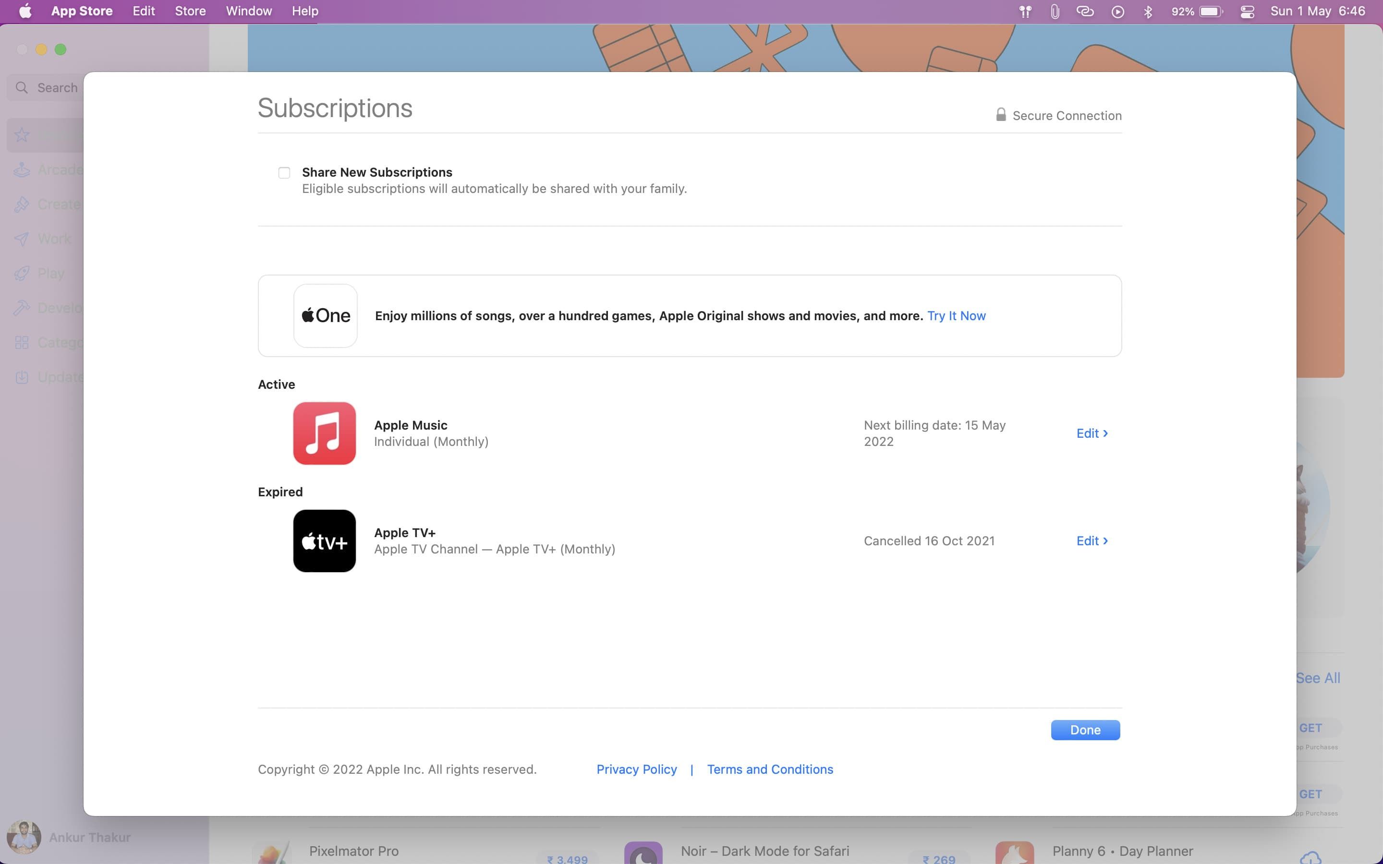Click the Play rocket sidebar icon

click(22, 273)
